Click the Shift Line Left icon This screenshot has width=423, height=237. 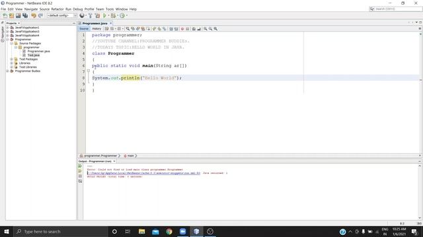tap(171, 29)
